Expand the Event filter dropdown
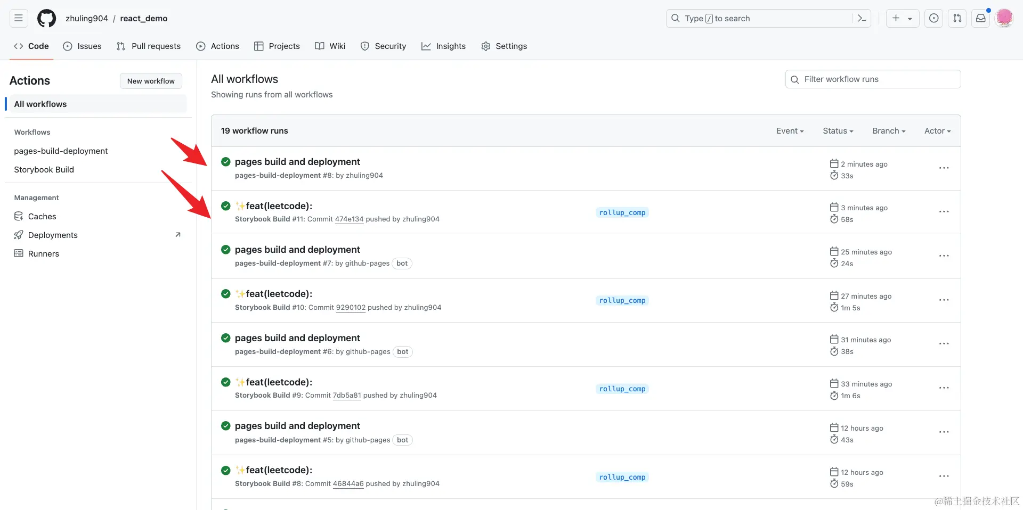The image size is (1023, 510). coord(790,131)
